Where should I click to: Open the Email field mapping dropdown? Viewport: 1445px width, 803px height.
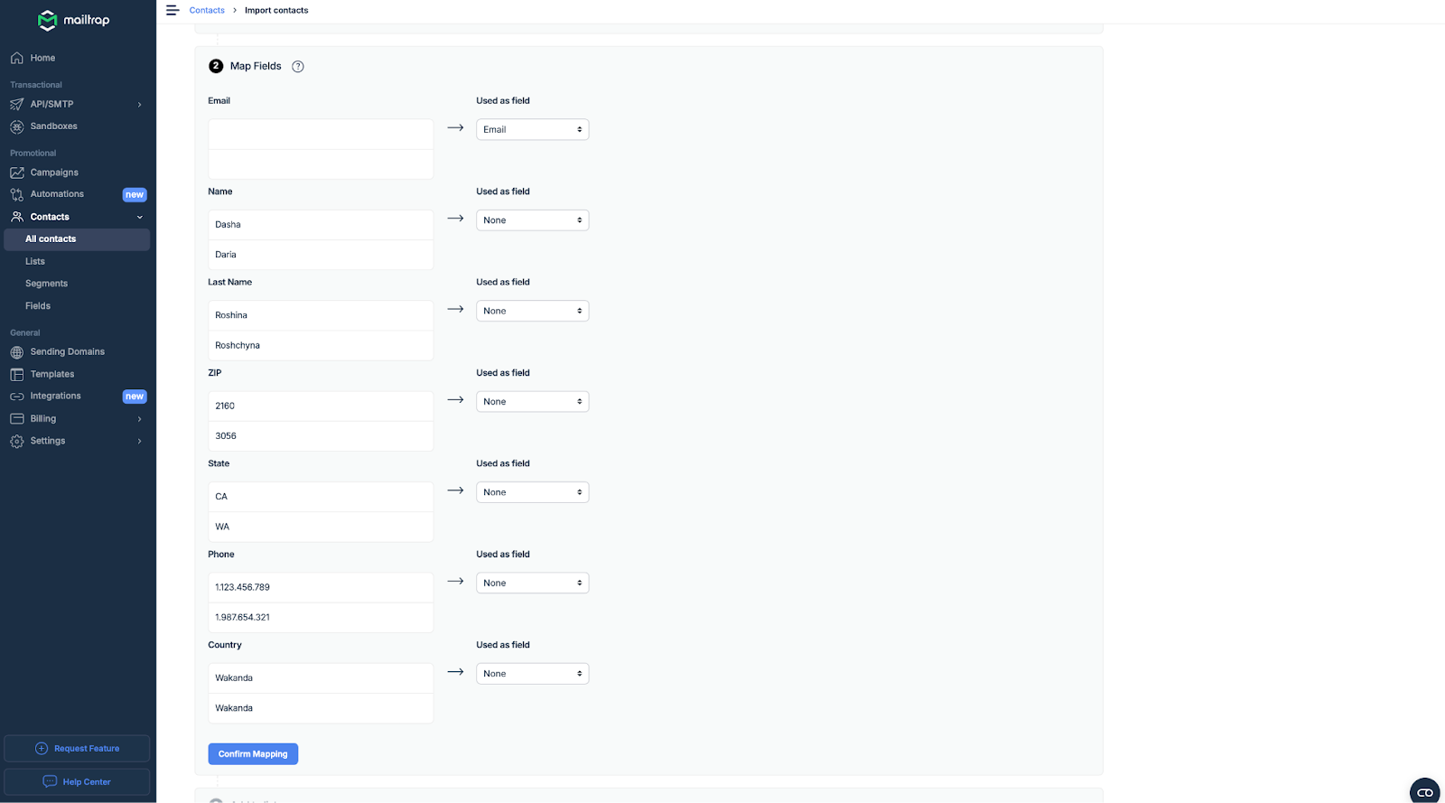click(532, 129)
